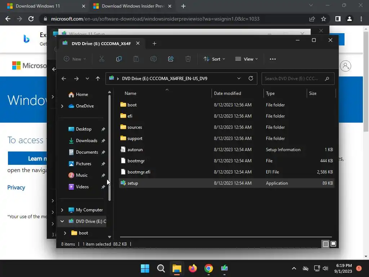Click File Explorer icon on taskbar
The width and height of the screenshot is (369, 277).
point(177,268)
